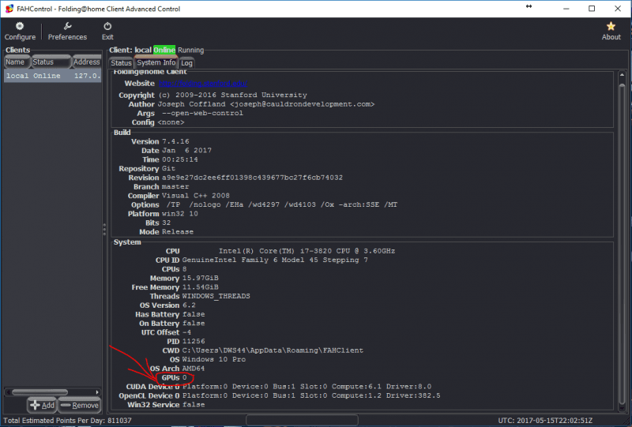Click the Clients list horizontal scrollbar thumb
This screenshot has width=632, height=427.
coord(40,392)
